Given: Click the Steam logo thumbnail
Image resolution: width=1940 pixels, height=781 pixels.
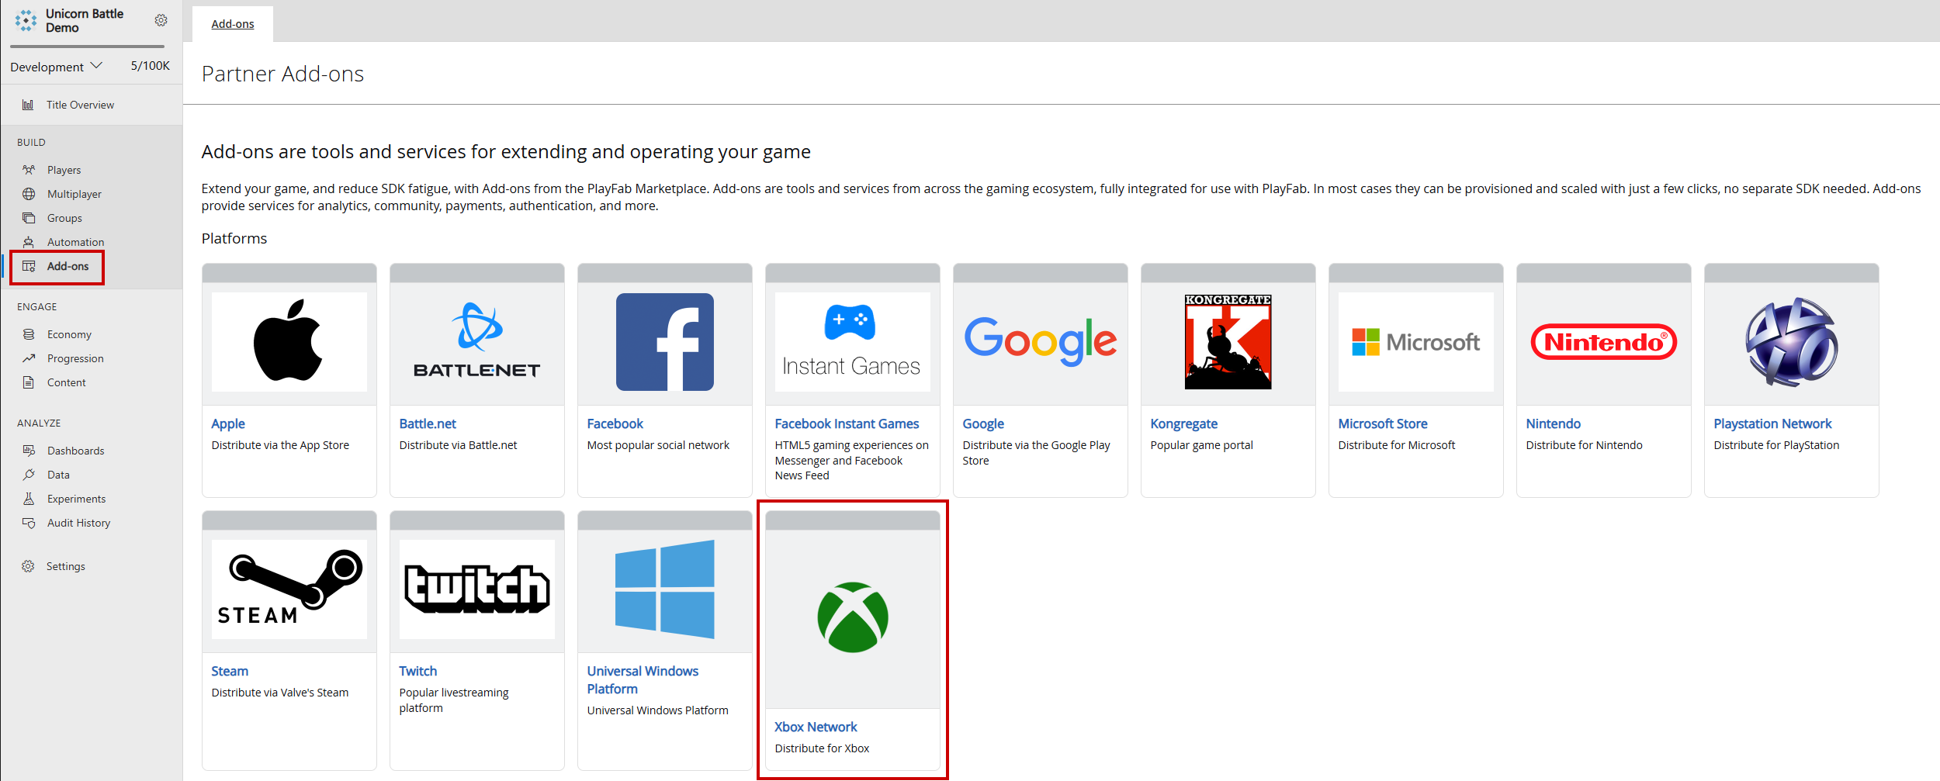Looking at the screenshot, I should pyautogui.click(x=289, y=589).
